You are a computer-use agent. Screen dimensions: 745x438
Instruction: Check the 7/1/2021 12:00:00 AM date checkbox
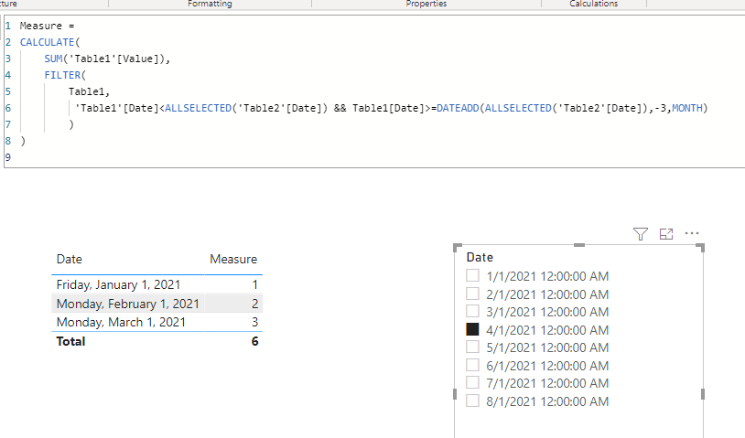point(472,382)
